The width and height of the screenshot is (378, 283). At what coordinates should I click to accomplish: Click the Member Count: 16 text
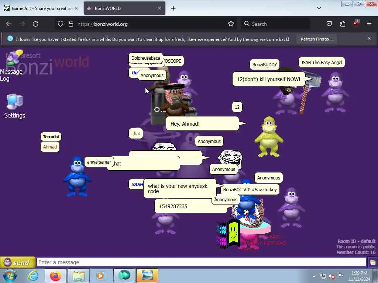pyautogui.click(x=356, y=252)
